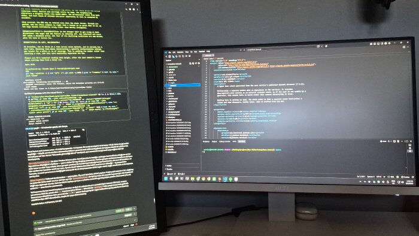Open the Windows Start menu

pyautogui.click(x=166, y=179)
